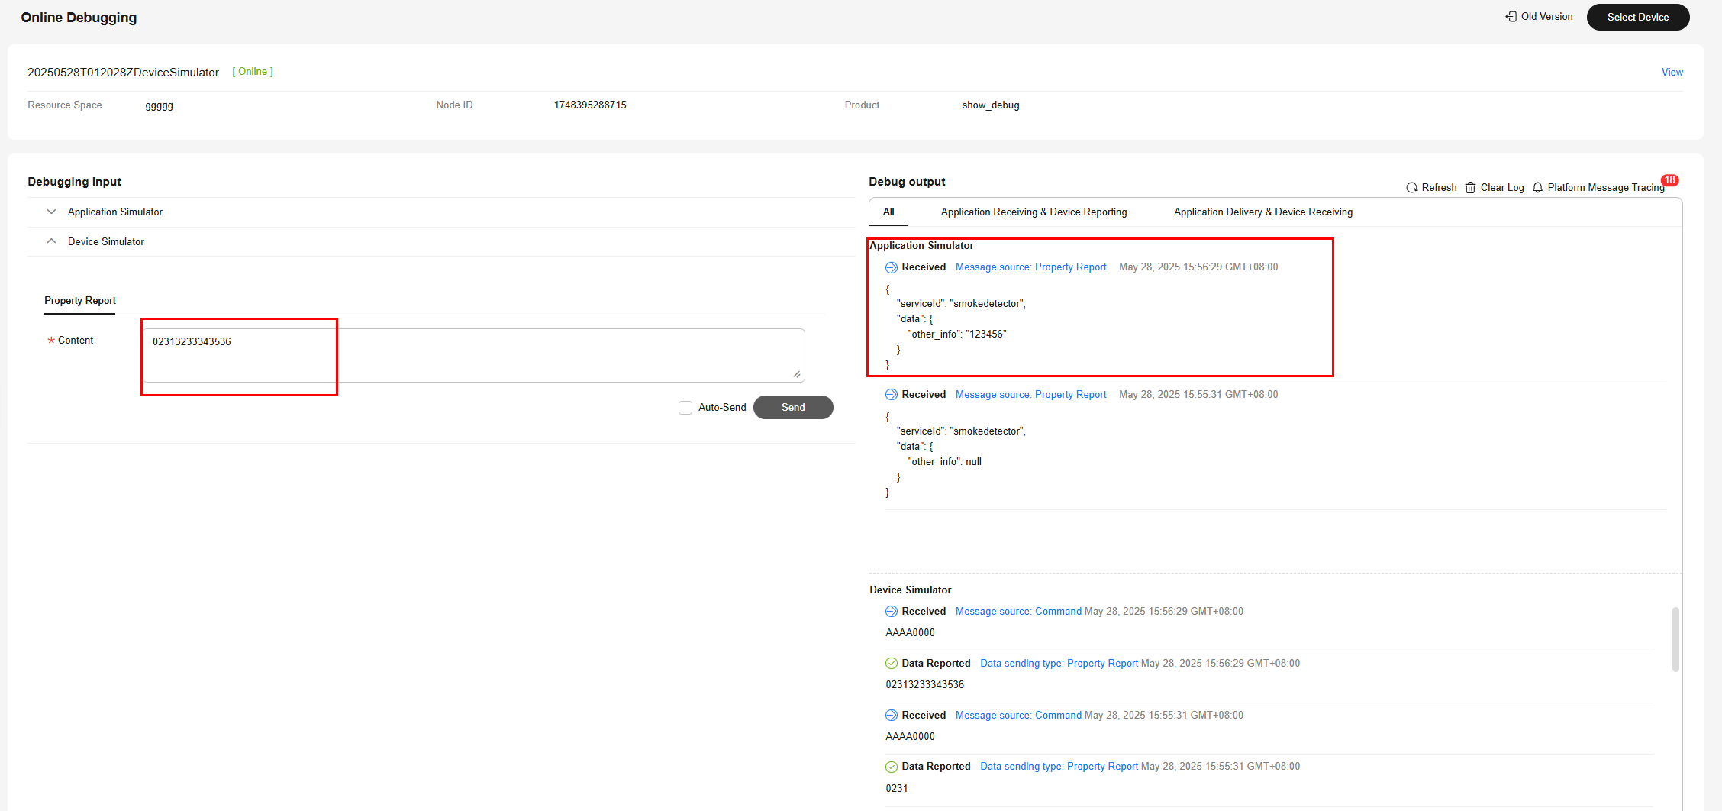Click the Data Reported check icon at 15:56:29
The height and width of the screenshot is (811, 1722).
tap(892, 664)
